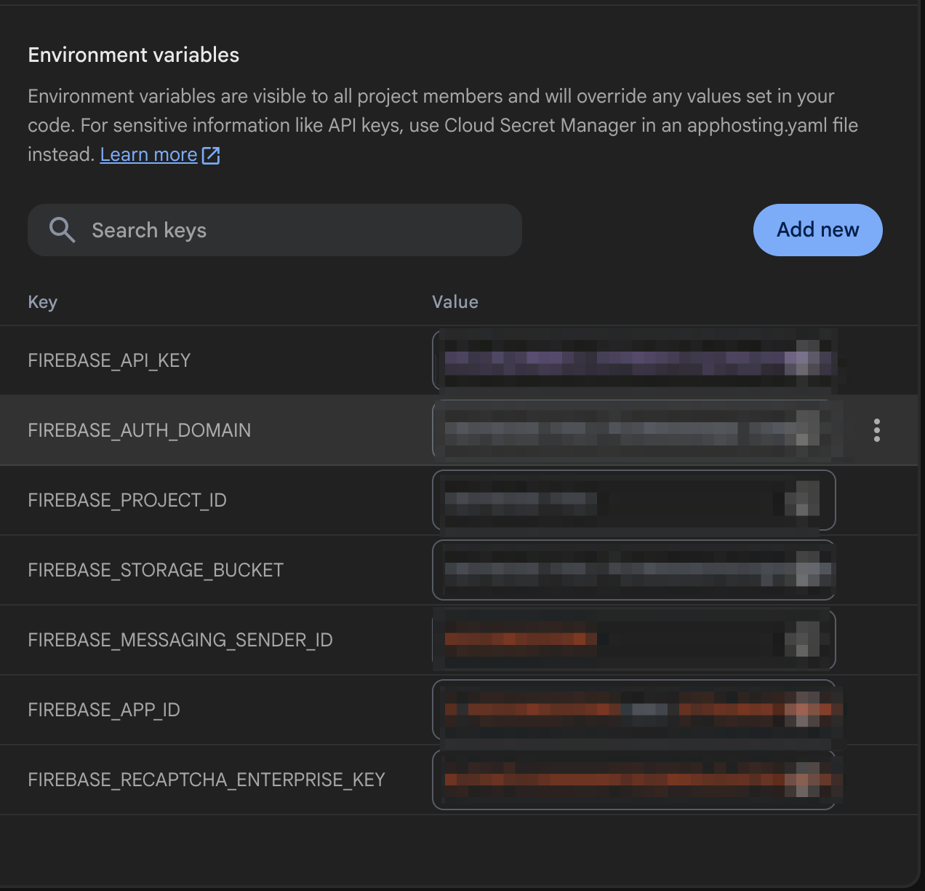Click the FIREBASE_RECAPTCHA_ENTERPRISE_KEY key name

point(207,780)
